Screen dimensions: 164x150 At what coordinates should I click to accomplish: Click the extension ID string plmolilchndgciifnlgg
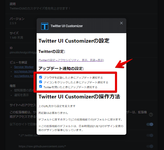tap(23, 52)
